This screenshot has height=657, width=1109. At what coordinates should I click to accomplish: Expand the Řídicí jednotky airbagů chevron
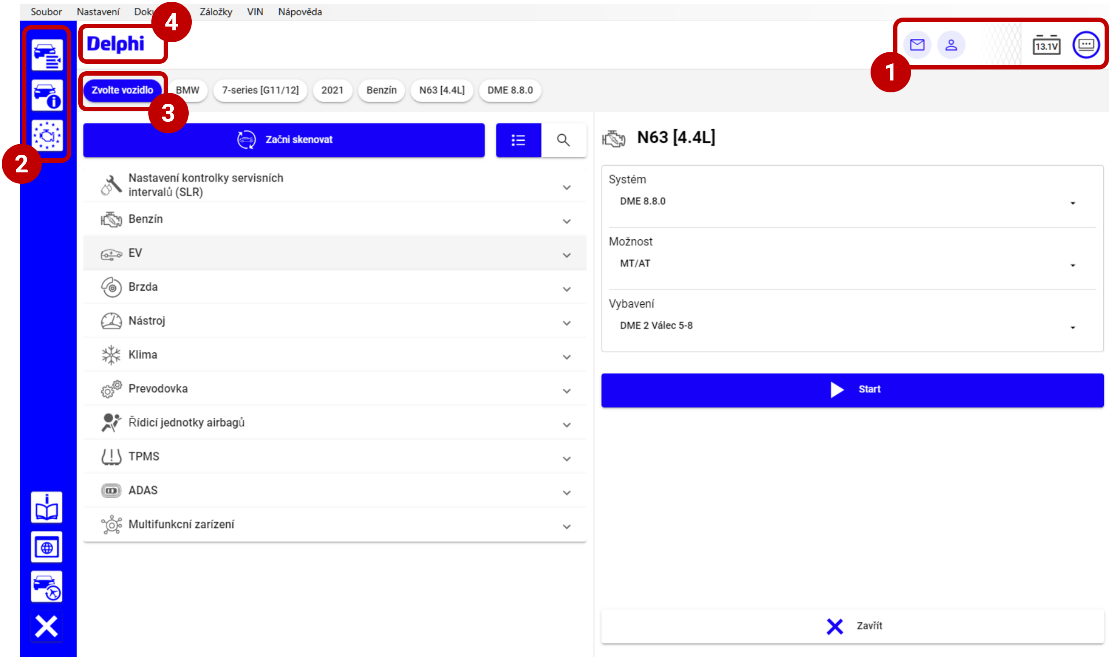pos(567,425)
